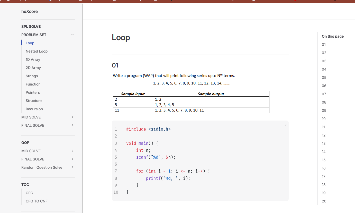The width and height of the screenshot is (355, 213).
Task: Click MID SOLVE under SPL SOLVE
Action: 31,117
